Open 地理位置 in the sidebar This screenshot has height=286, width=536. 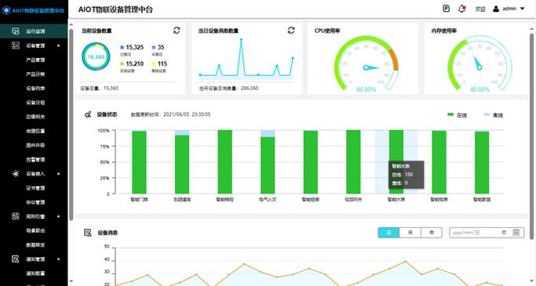pyautogui.click(x=35, y=131)
